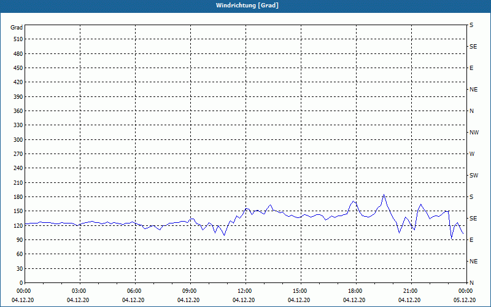
Task: Click the N compass label level with 0
Action: [472, 282]
